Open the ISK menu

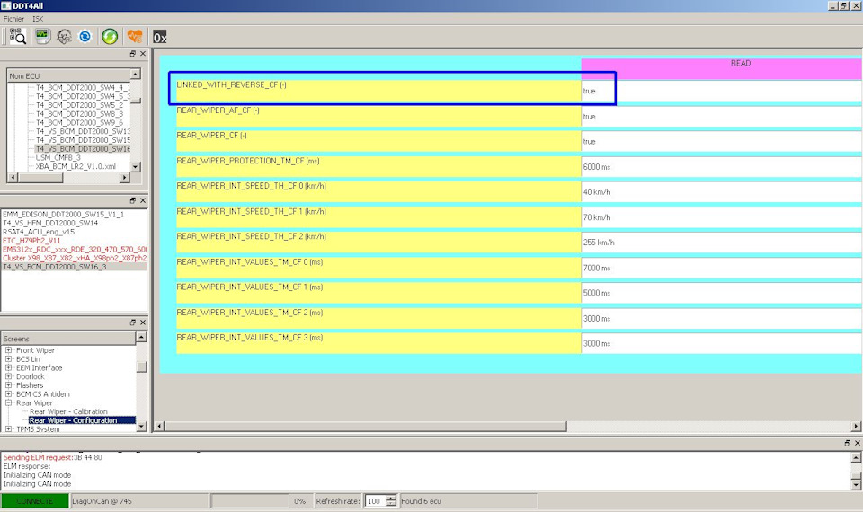(x=38, y=19)
